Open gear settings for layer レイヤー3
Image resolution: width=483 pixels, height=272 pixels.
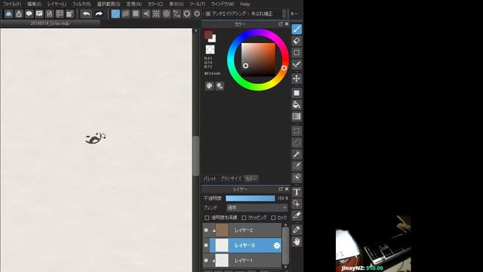tap(277, 246)
